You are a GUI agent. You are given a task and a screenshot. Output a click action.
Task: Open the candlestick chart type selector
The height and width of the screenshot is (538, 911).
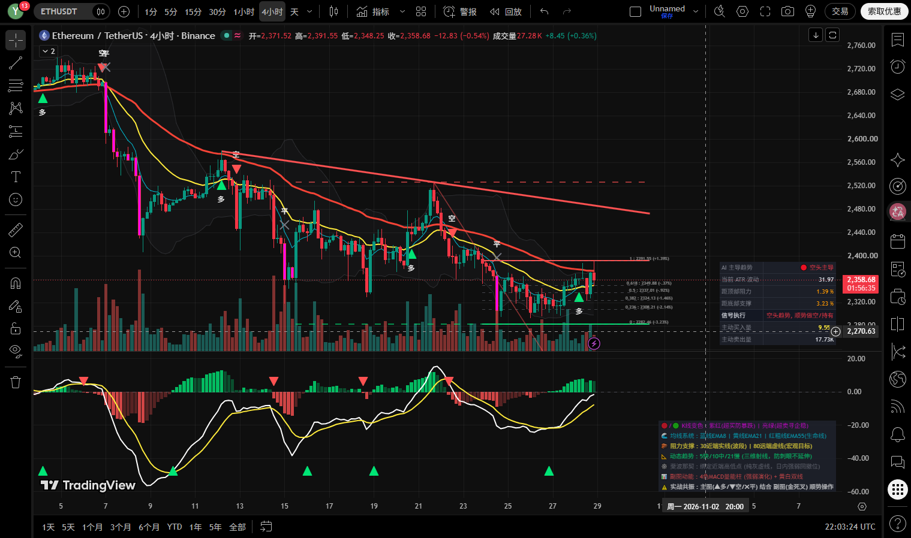tap(333, 11)
